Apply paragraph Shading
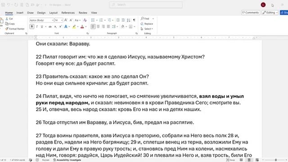Image resolution: width=288 pixels, height=162 pixels. (123, 27)
